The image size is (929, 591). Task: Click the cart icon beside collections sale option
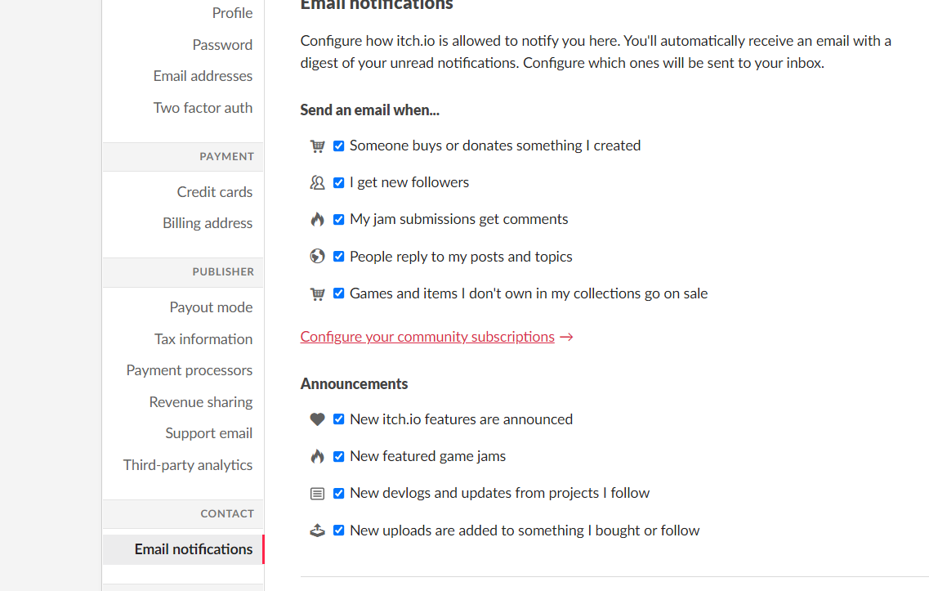point(318,294)
